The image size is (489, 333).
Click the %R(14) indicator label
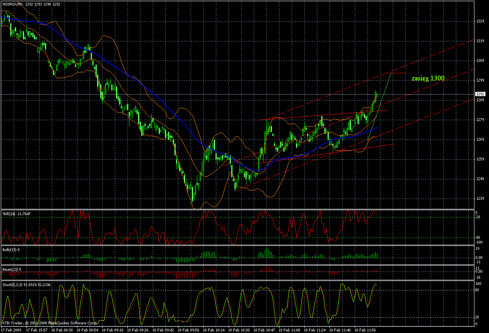(11, 214)
